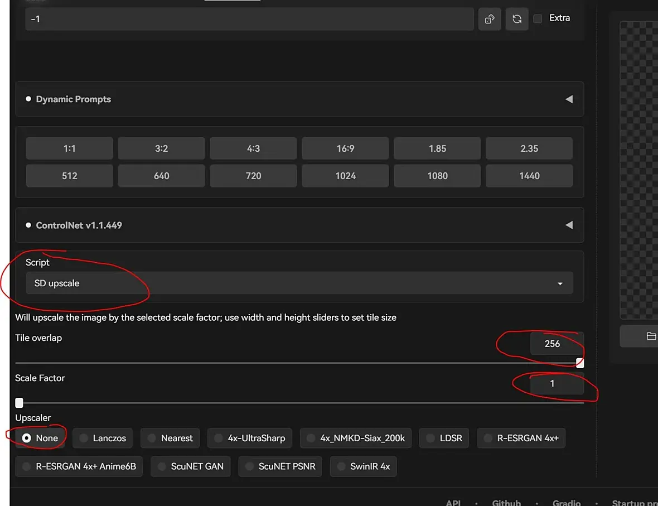
Task: Select the Nearest upscaler option
Action: click(170, 438)
